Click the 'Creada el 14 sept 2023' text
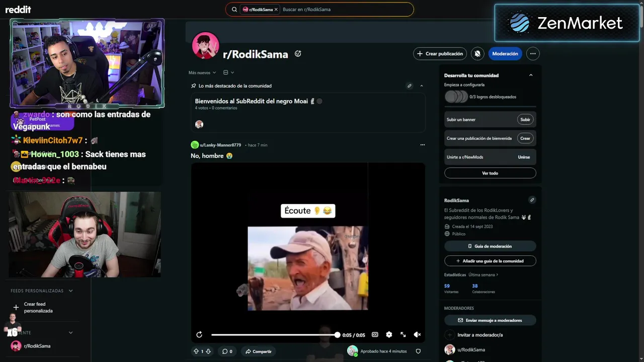Image resolution: width=644 pixels, height=362 pixels. tap(472, 227)
